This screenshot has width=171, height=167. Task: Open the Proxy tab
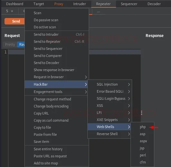(x=59, y=4)
